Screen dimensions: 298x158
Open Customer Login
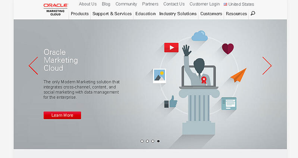tap(204, 4)
